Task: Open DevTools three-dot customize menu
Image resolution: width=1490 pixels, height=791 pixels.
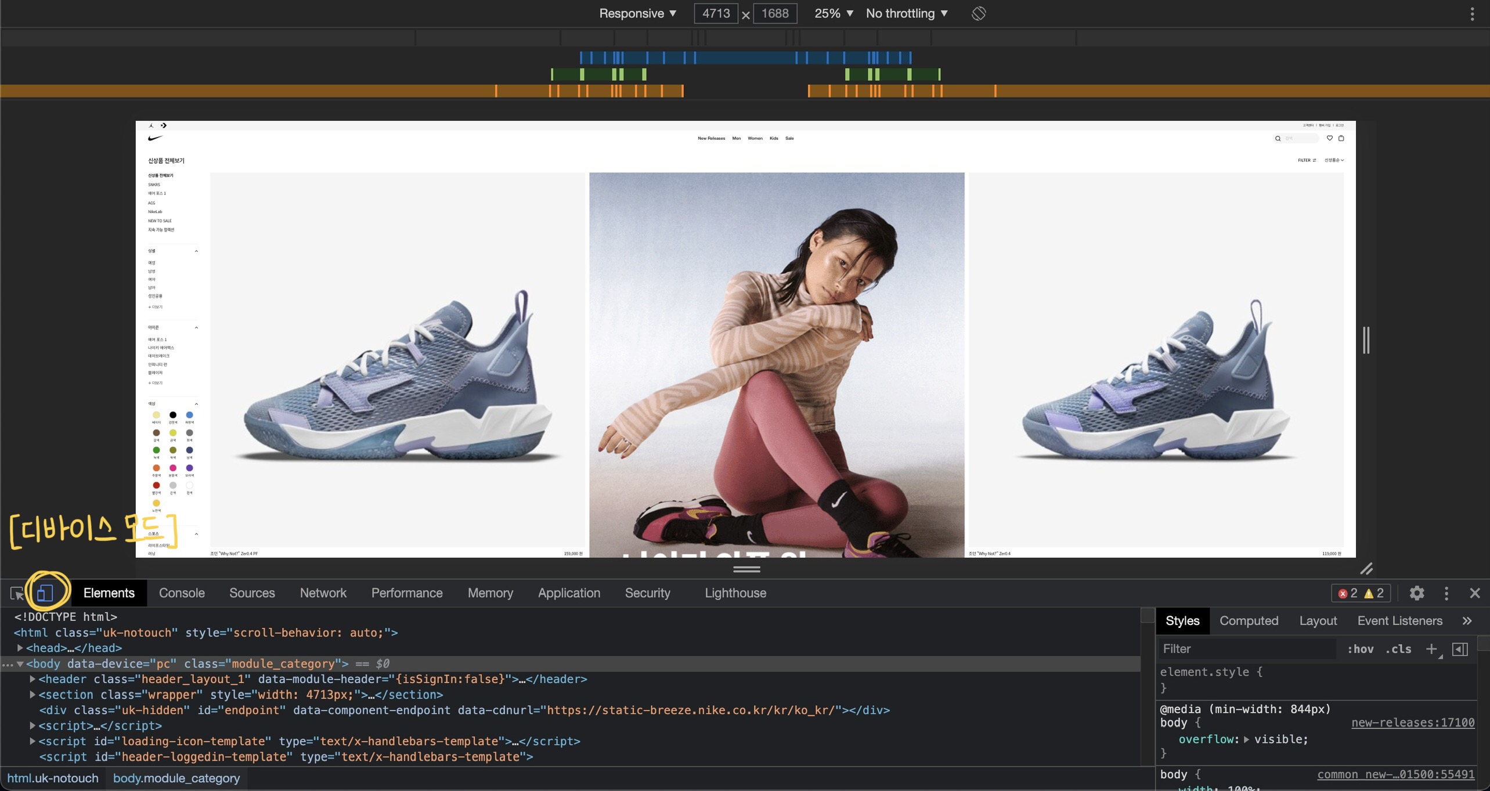Action: pyautogui.click(x=1446, y=593)
